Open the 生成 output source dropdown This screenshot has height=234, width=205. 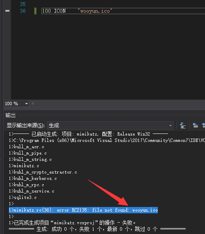coord(110,125)
